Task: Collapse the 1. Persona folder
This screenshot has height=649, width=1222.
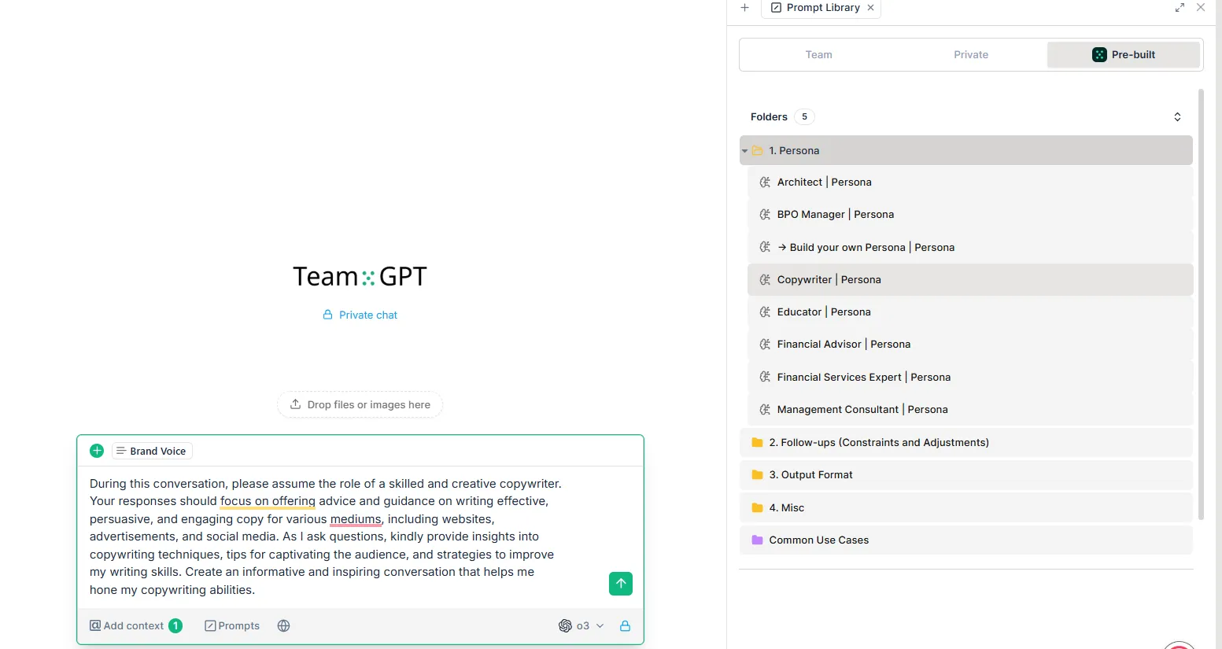Action: coord(966,150)
